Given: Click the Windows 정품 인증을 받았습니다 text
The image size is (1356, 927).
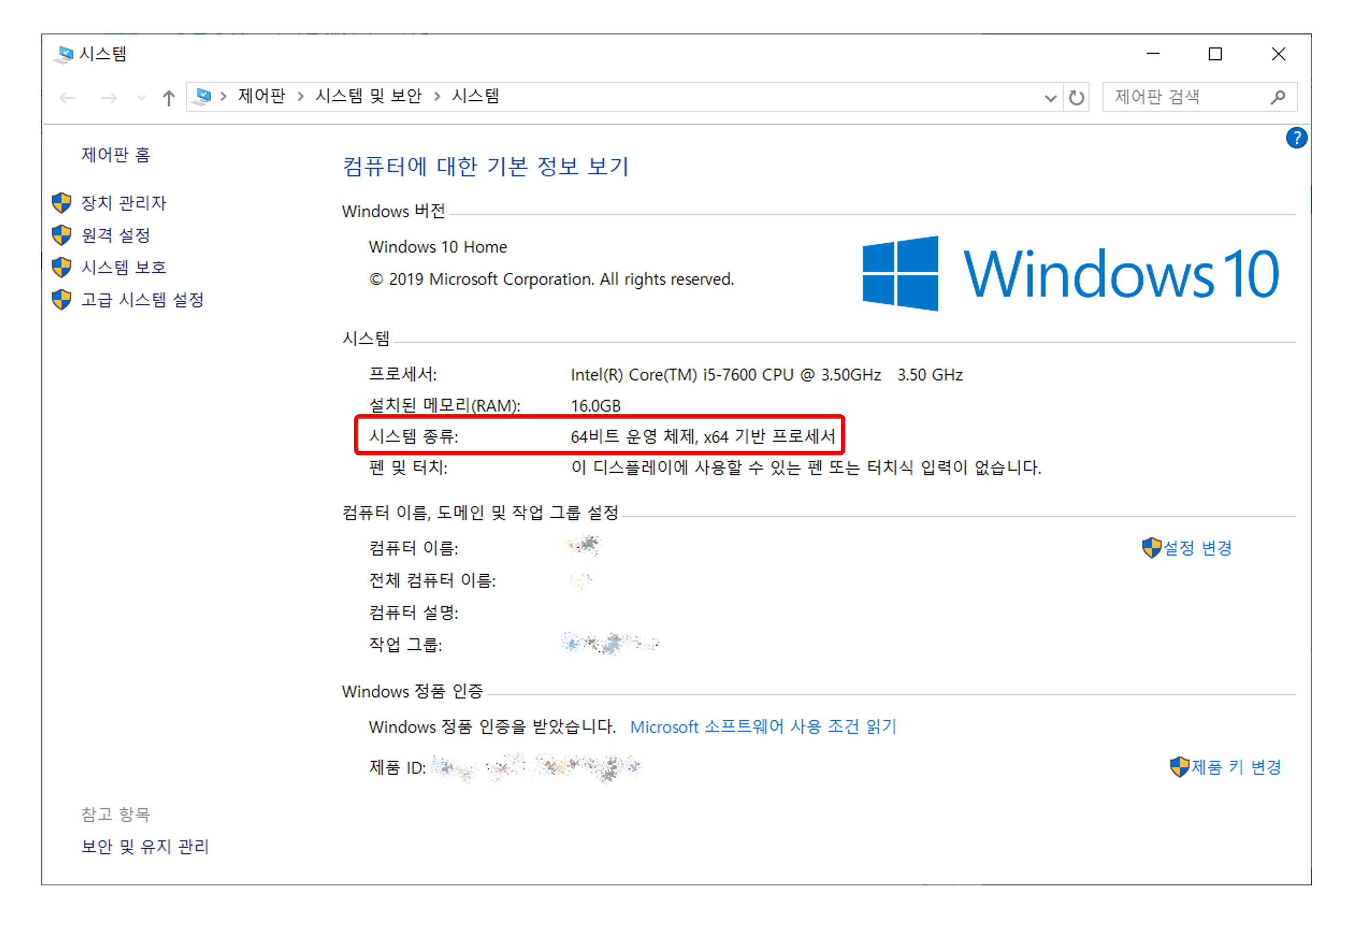Looking at the screenshot, I should [492, 727].
